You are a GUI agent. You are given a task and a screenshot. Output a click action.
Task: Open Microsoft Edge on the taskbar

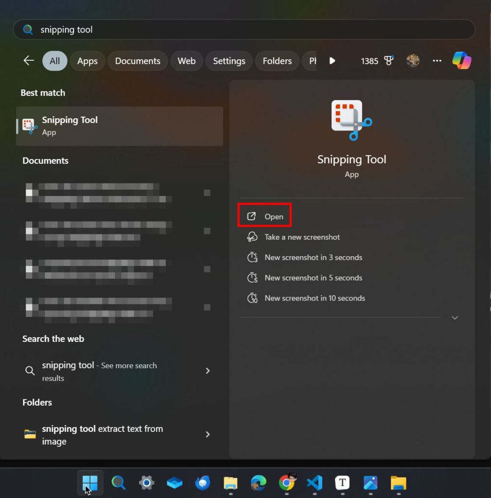(x=258, y=483)
